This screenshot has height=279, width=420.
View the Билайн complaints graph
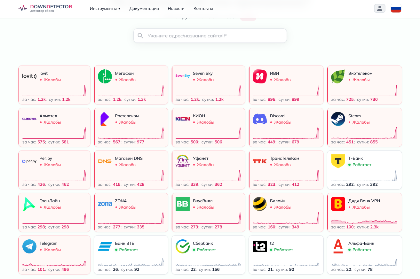tap(286, 218)
